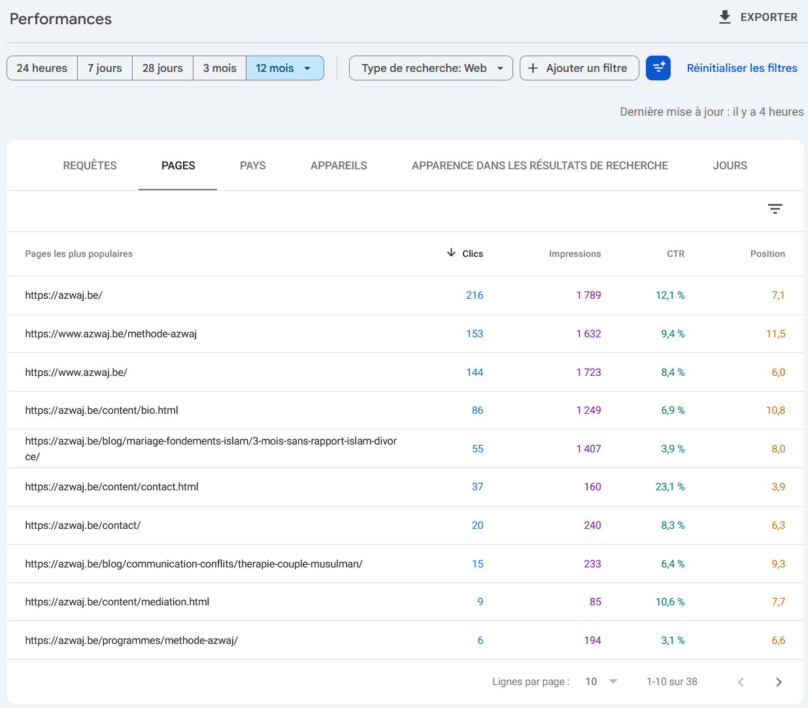
Task: Select https://www.azwaj.be/methode-azwaj row
Action: pyautogui.click(x=405, y=334)
